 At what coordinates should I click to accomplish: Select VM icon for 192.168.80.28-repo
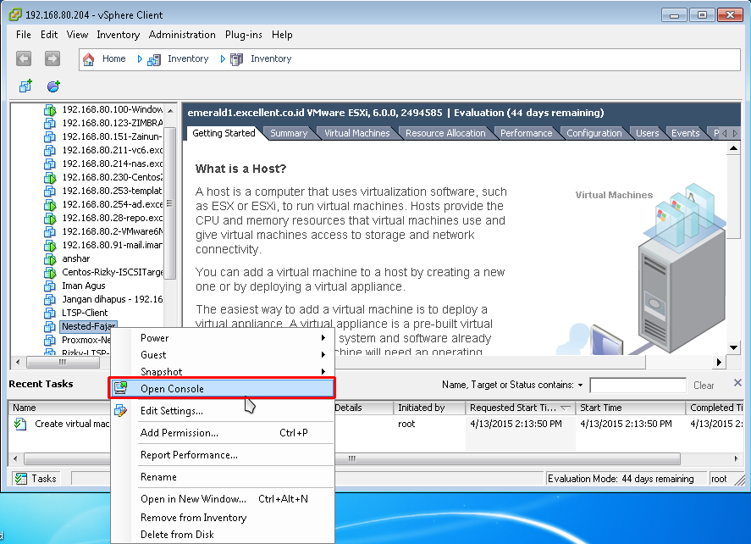coord(50,218)
